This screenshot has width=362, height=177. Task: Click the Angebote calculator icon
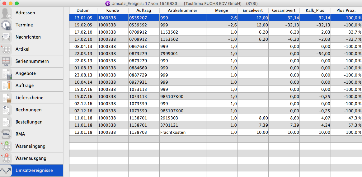tap(6, 74)
